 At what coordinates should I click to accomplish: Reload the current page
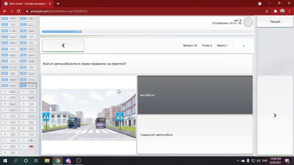(18, 11)
